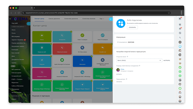The height and width of the screenshot is (109, 193).
Task: Open the Онлайн-чат tile
Action: coord(103,49)
